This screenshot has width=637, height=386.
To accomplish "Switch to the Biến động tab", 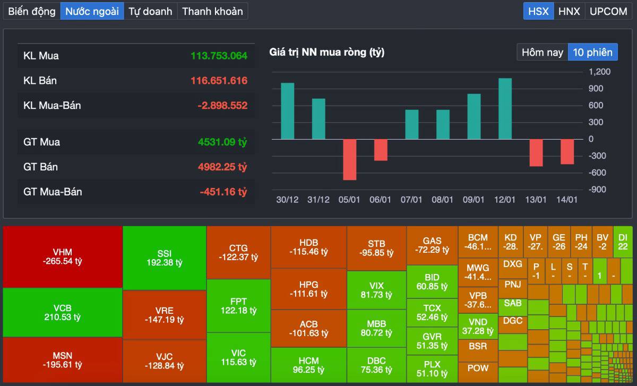I will coord(32,11).
